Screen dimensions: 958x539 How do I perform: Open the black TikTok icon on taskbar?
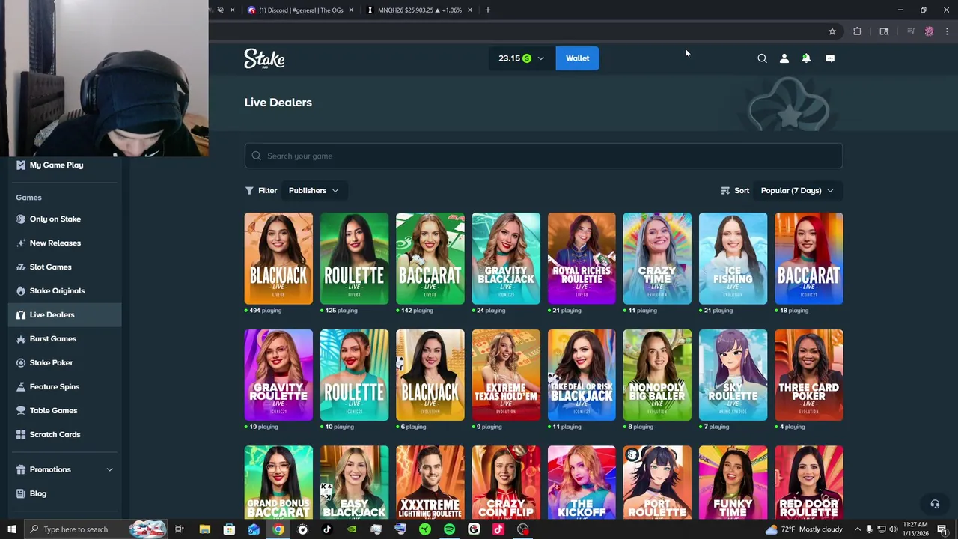pyautogui.click(x=327, y=529)
